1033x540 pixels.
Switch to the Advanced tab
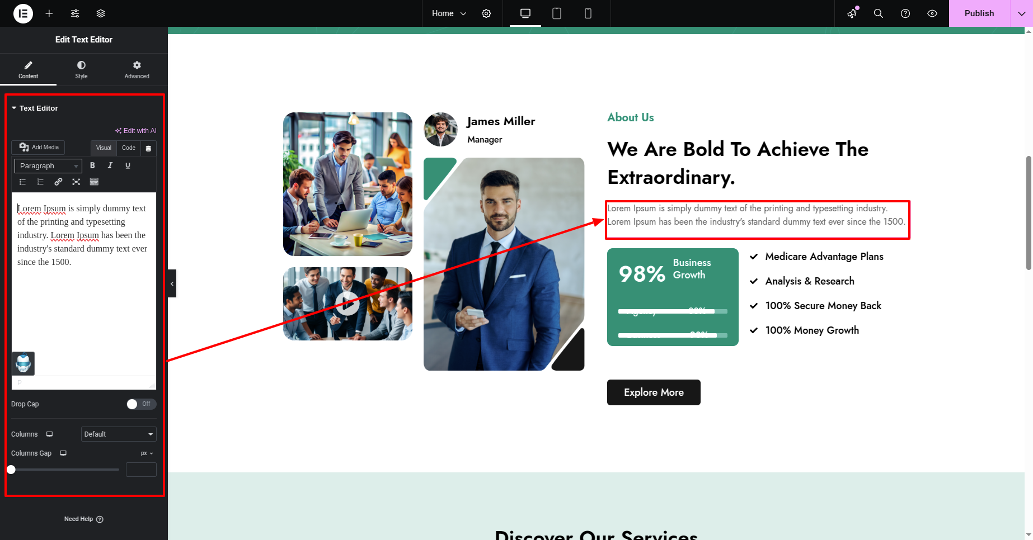point(137,70)
